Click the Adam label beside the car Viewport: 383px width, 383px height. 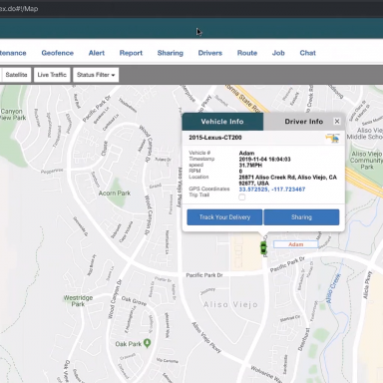point(295,244)
